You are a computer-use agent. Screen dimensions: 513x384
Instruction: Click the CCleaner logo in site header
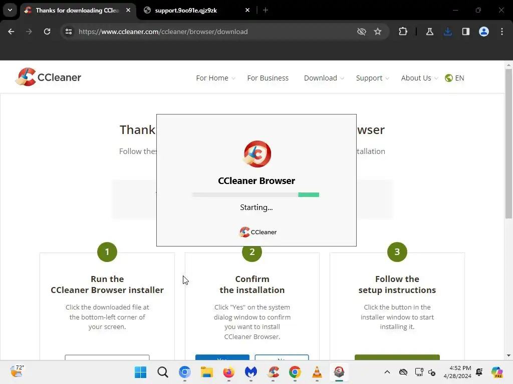tap(48, 77)
